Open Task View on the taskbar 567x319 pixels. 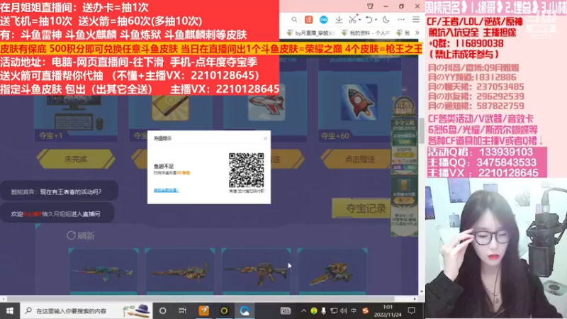[182, 310]
